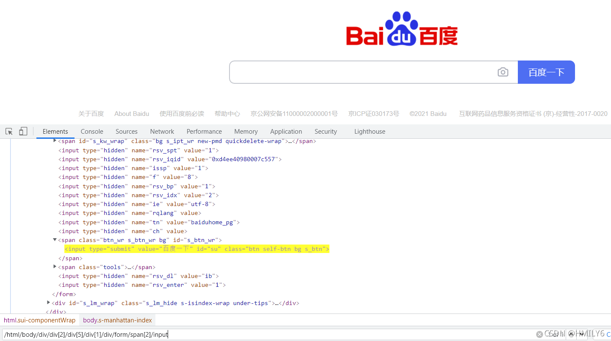Open the Memory tab
Viewport: 611px width, 341px height.
246,131
